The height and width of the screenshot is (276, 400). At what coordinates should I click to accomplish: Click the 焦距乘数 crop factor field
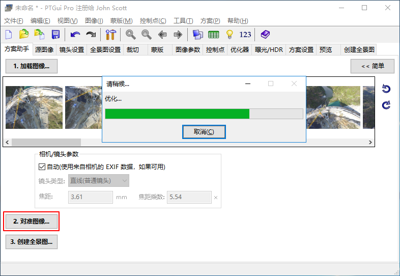tap(189, 197)
